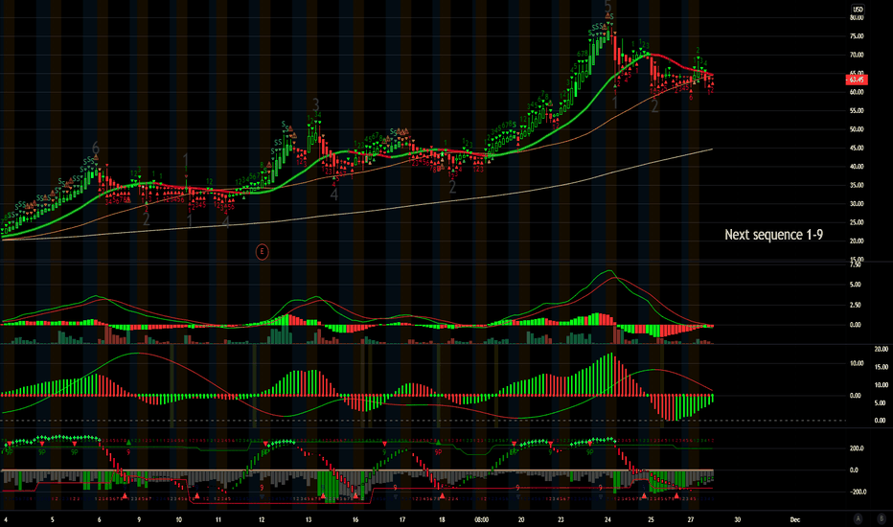Click the 45.00 price scale label
893x527 pixels.
[857, 148]
